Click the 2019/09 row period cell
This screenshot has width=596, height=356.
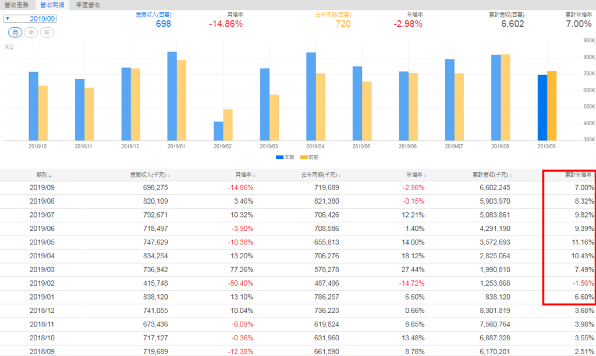click(x=42, y=188)
